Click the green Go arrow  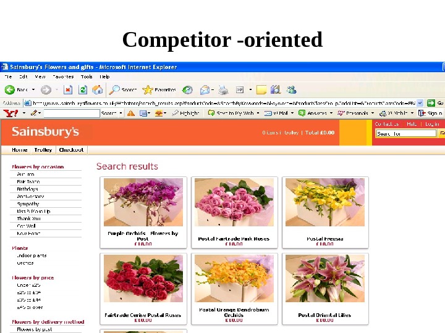[x=431, y=103]
